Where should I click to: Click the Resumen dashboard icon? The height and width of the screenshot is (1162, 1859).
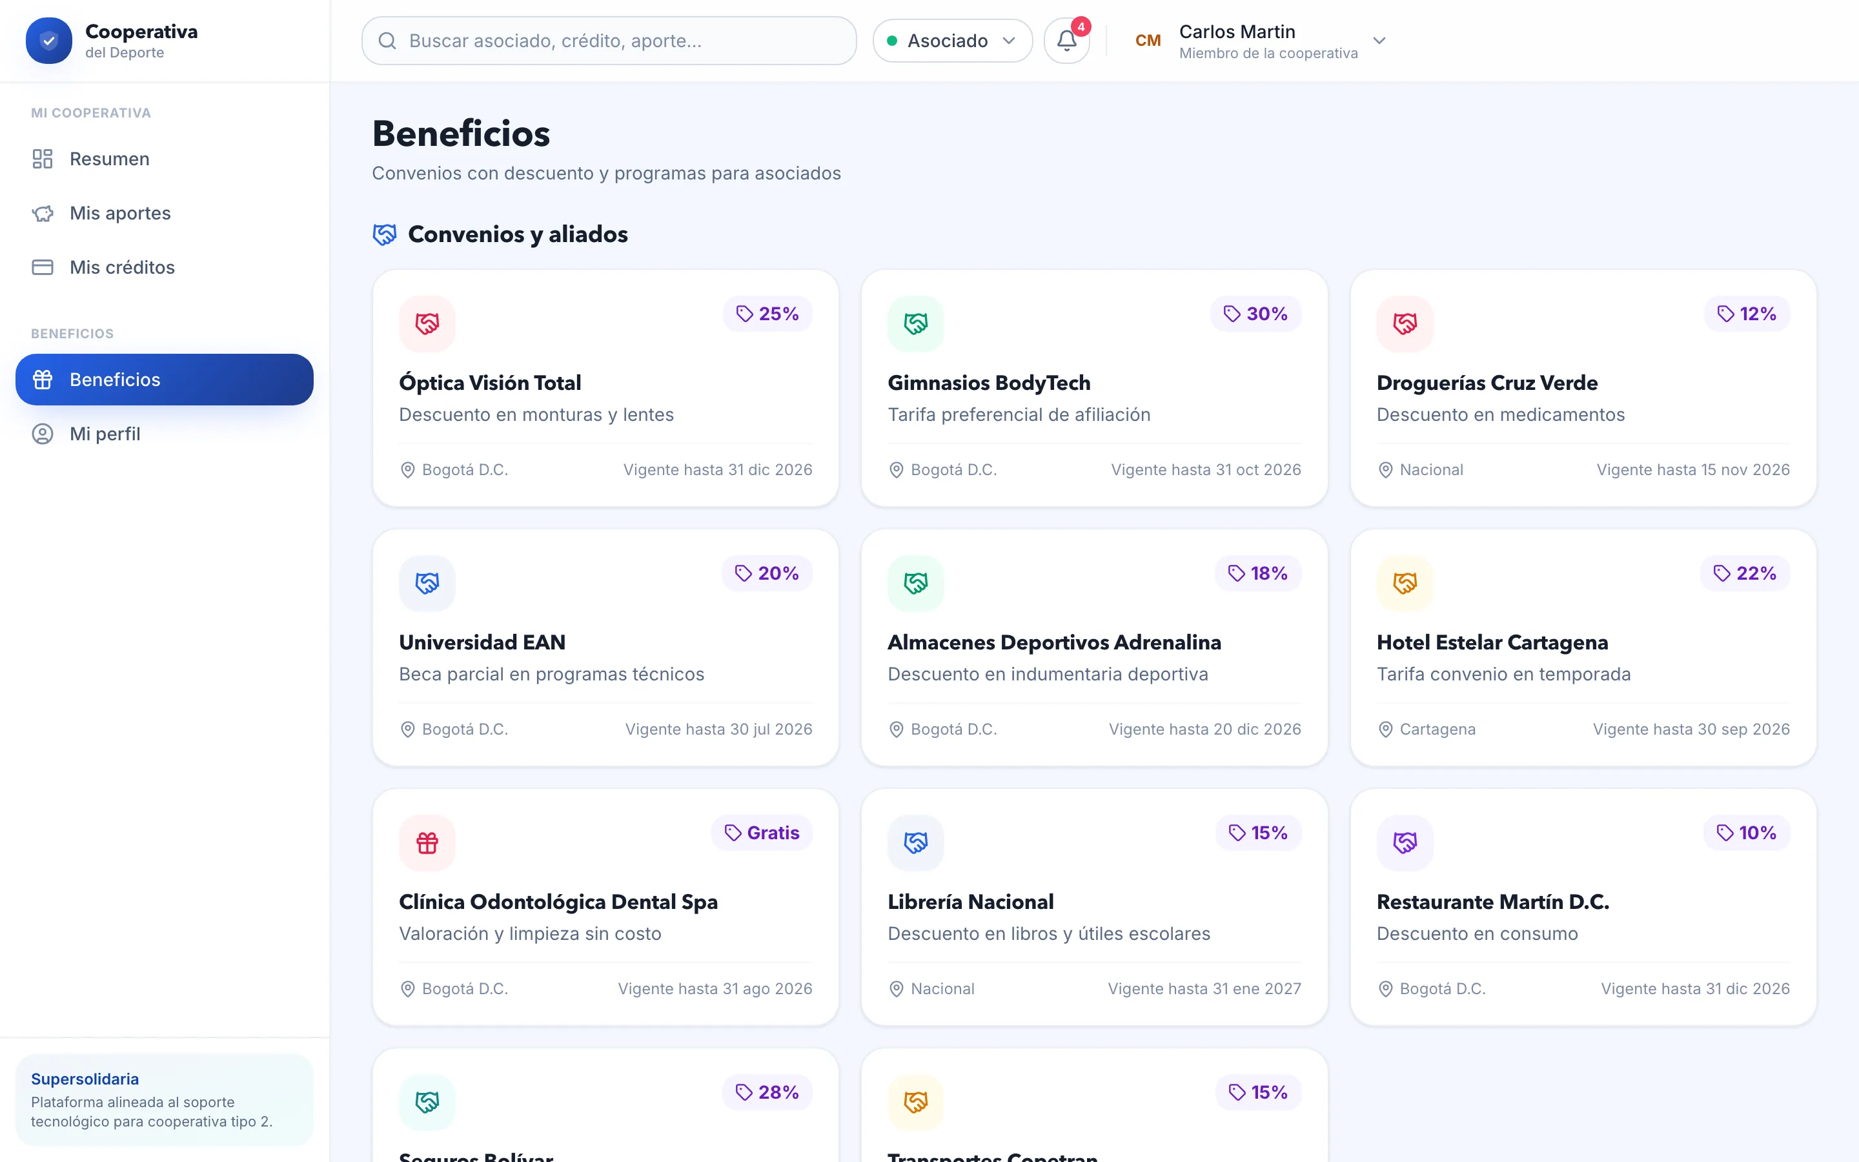click(42, 159)
